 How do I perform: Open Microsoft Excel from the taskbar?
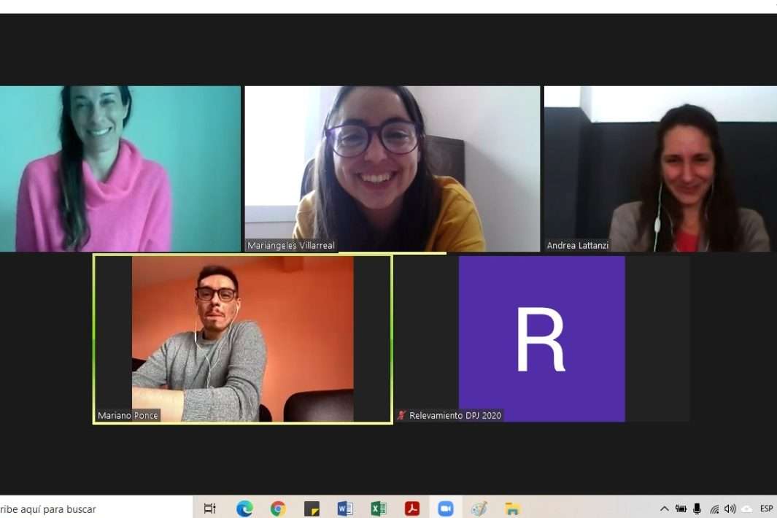tap(379, 509)
